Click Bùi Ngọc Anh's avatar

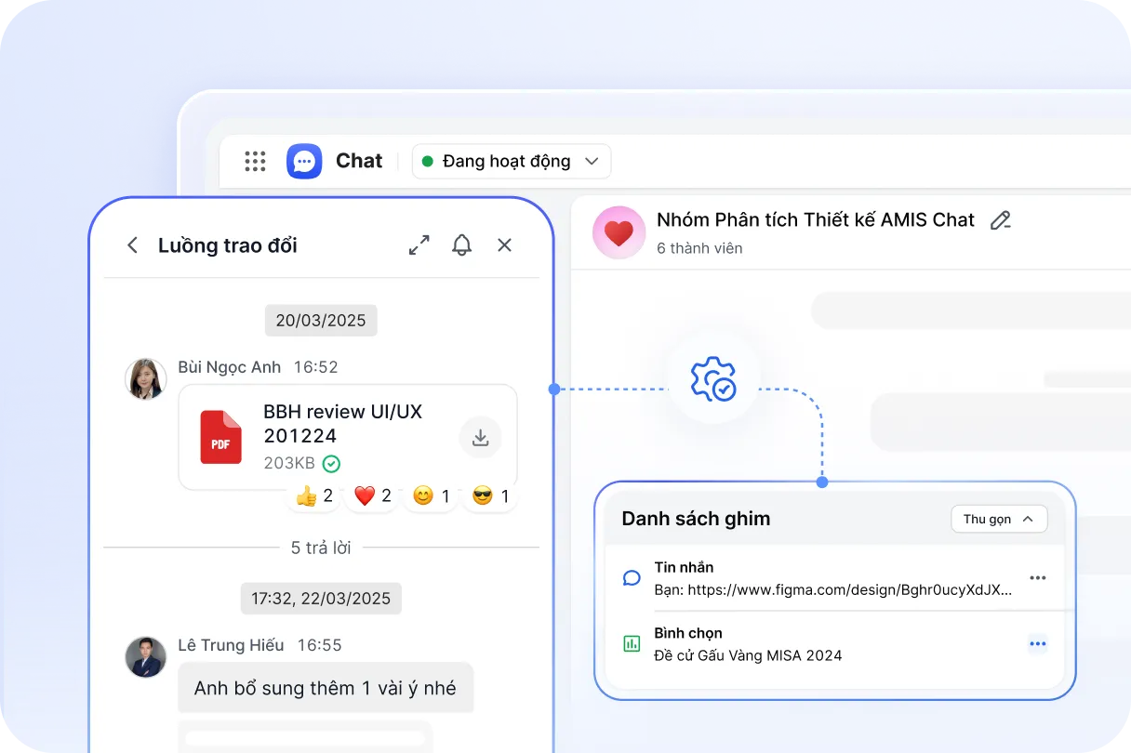coord(146,379)
